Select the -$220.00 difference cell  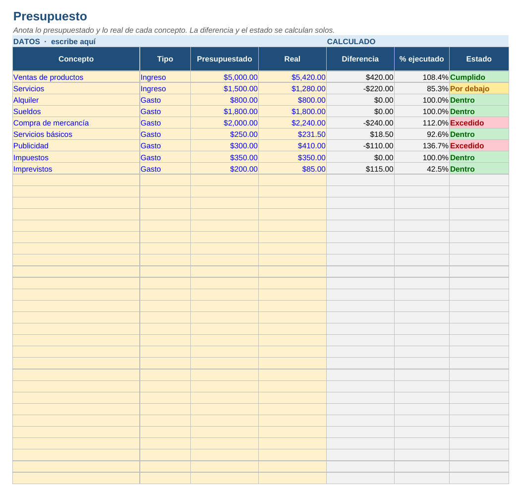(360, 89)
